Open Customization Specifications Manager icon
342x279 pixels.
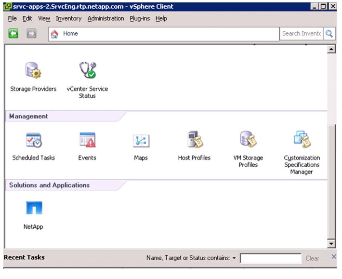[302, 139]
